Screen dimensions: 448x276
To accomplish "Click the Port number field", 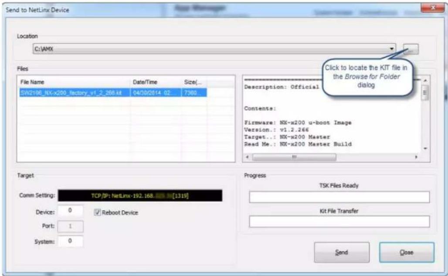I will tap(70, 226).
